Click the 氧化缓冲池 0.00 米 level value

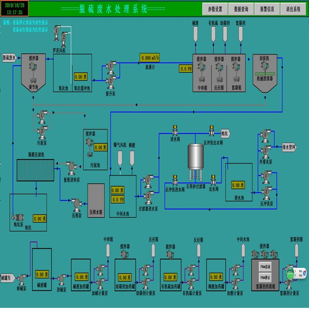click(81, 77)
